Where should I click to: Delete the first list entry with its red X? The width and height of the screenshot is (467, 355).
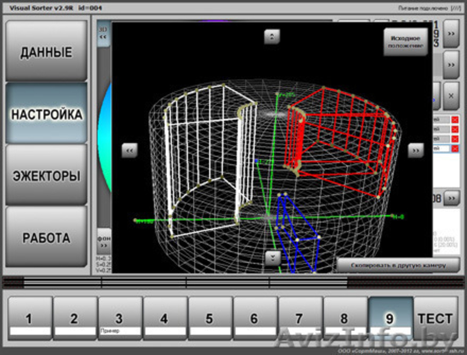pos(455,120)
